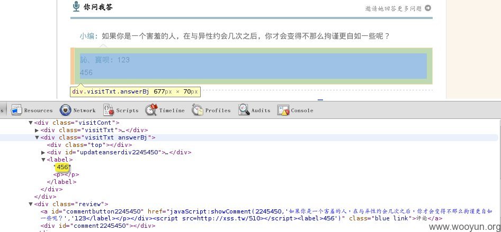Image resolution: width=501 pixels, height=232 pixels.
Task: Collapse the div class="review" node
Action: [31, 204]
